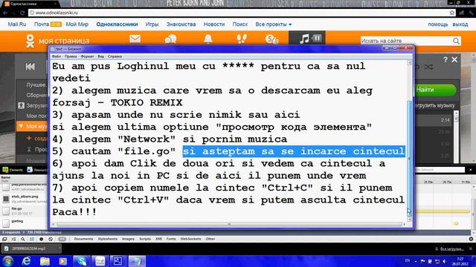This screenshot has height=267, width=476.
Task: Open the messages envelope icon on Odnoklassniki
Action: [135, 39]
